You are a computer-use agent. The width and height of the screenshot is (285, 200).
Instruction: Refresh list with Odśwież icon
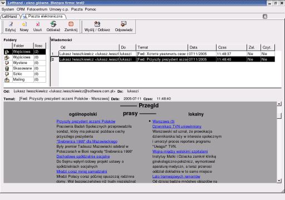(53, 24)
